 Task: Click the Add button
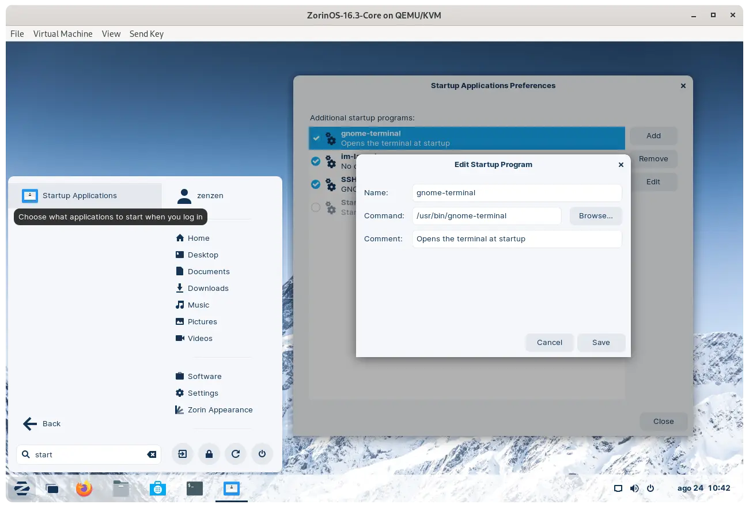tap(653, 136)
